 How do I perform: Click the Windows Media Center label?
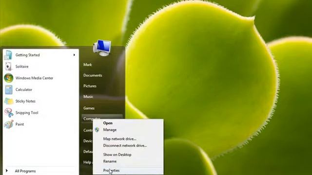34,78
